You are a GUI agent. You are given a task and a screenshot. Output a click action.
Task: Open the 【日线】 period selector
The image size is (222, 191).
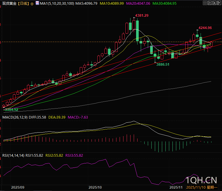[23, 4]
